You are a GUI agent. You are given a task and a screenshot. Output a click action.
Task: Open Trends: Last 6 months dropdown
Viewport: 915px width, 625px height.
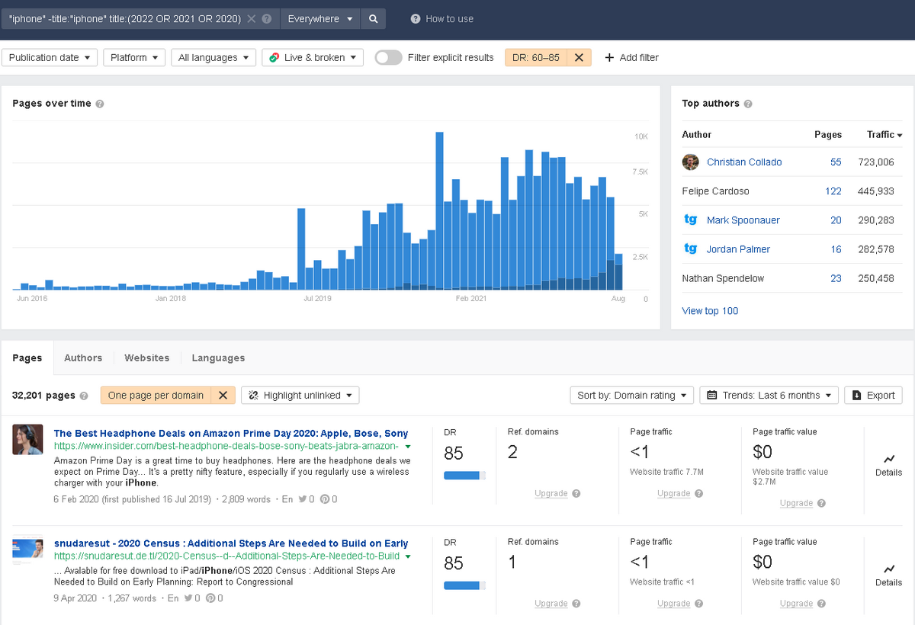click(x=769, y=396)
